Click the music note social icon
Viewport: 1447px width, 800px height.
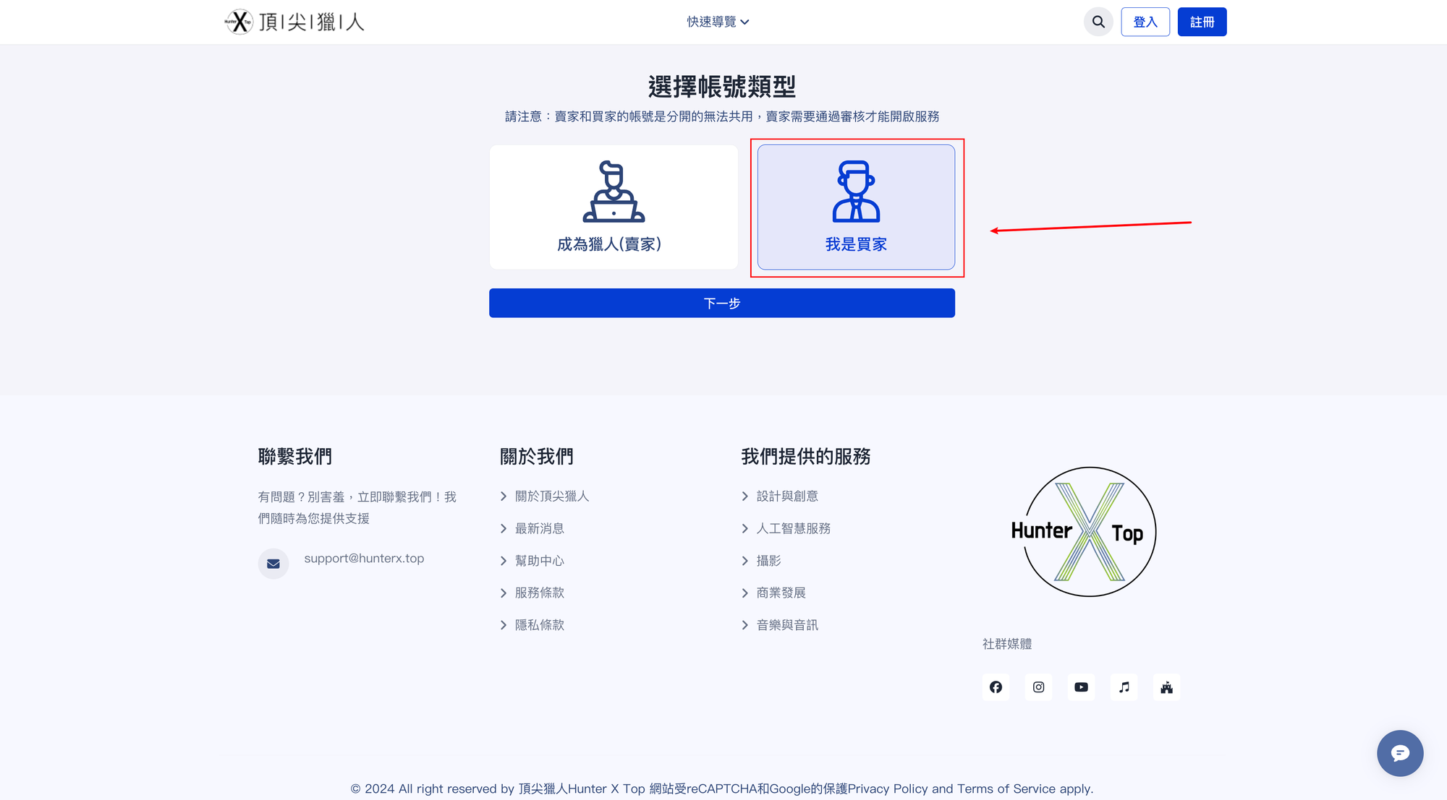coord(1124,687)
